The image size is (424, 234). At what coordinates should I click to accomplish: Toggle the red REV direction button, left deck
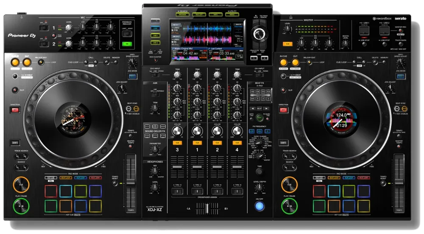point(15,110)
